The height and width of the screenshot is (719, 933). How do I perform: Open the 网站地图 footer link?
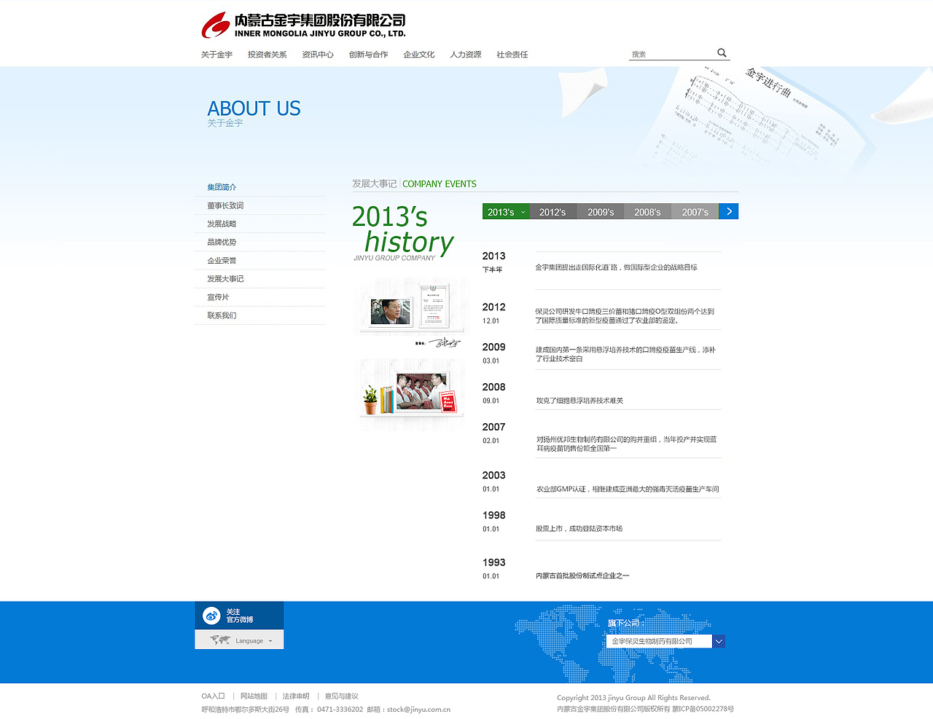tap(254, 696)
